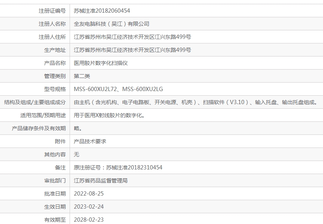Click approval date 2022-08-25
Image resolution: width=323 pixels, height=224 pixels.
(89, 194)
